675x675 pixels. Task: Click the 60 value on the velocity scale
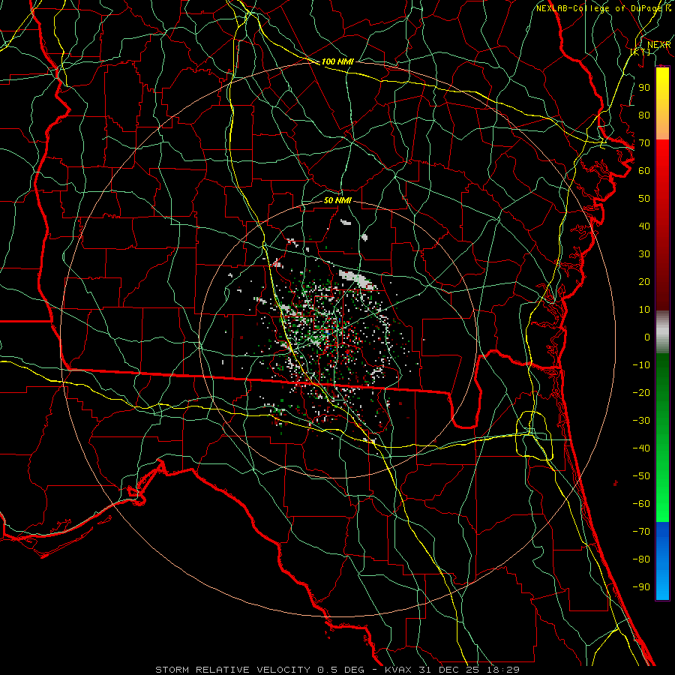tap(644, 170)
